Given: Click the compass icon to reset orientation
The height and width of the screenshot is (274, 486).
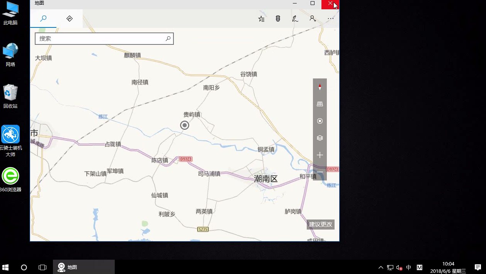Looking at the screenshot, I should pyautogui.click(x=319, y=87).
